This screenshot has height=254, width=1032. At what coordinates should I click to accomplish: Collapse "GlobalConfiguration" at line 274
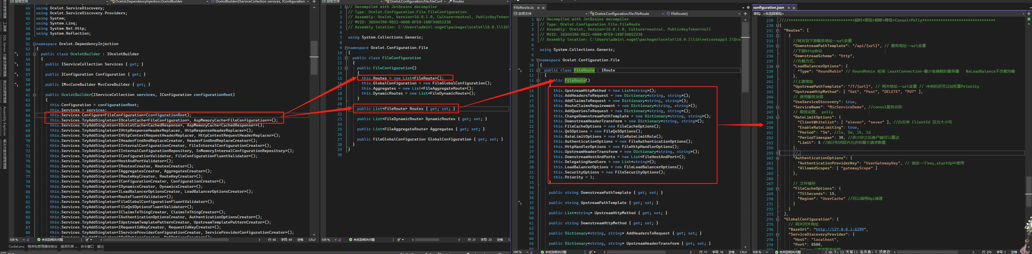coord(778,220)
